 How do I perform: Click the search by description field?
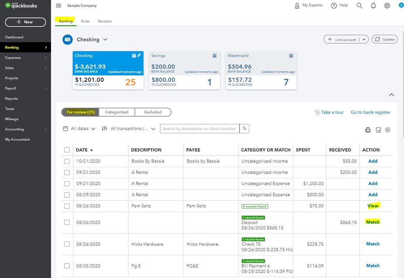pos(200,128)
